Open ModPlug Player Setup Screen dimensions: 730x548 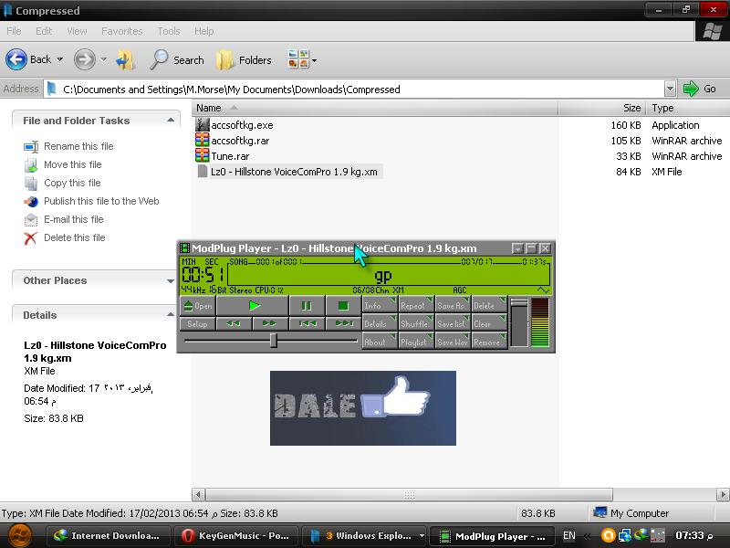coord(197,323)
